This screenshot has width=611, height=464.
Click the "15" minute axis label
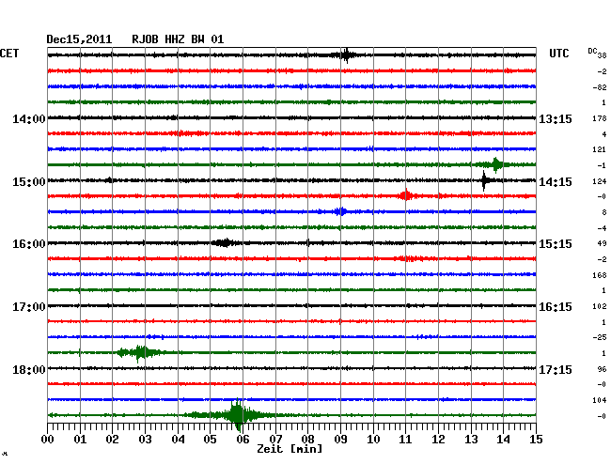click(x=536, y=439)
